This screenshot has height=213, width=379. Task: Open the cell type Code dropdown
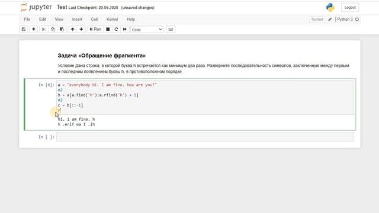147,30
